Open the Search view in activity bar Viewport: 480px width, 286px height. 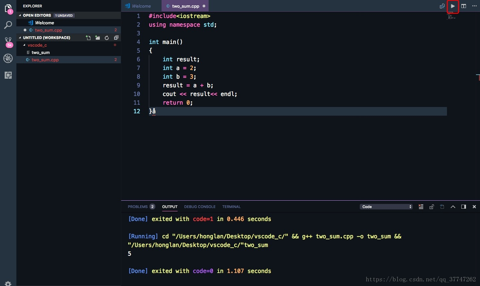tap(8, 25)
